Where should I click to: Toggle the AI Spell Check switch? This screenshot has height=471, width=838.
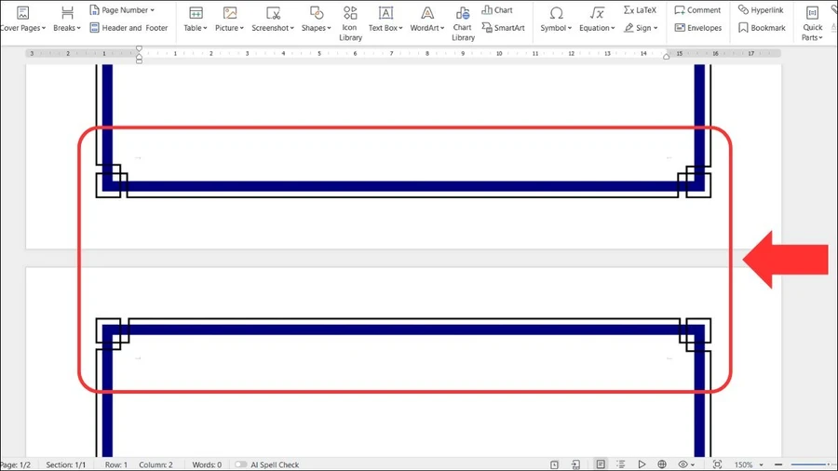(x=241, y=464)
